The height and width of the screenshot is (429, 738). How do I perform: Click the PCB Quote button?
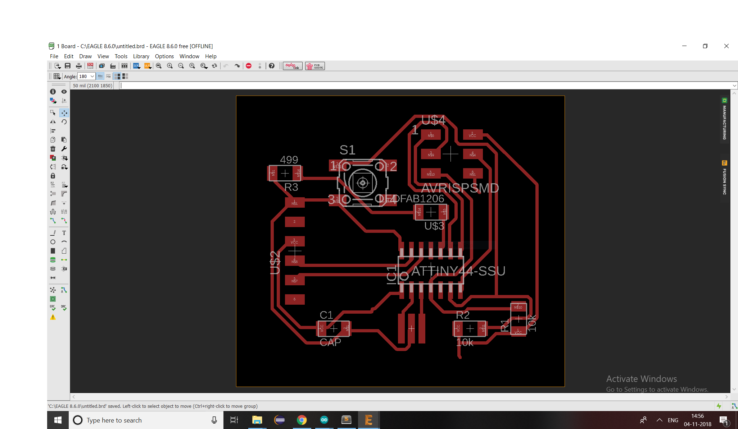315,66
